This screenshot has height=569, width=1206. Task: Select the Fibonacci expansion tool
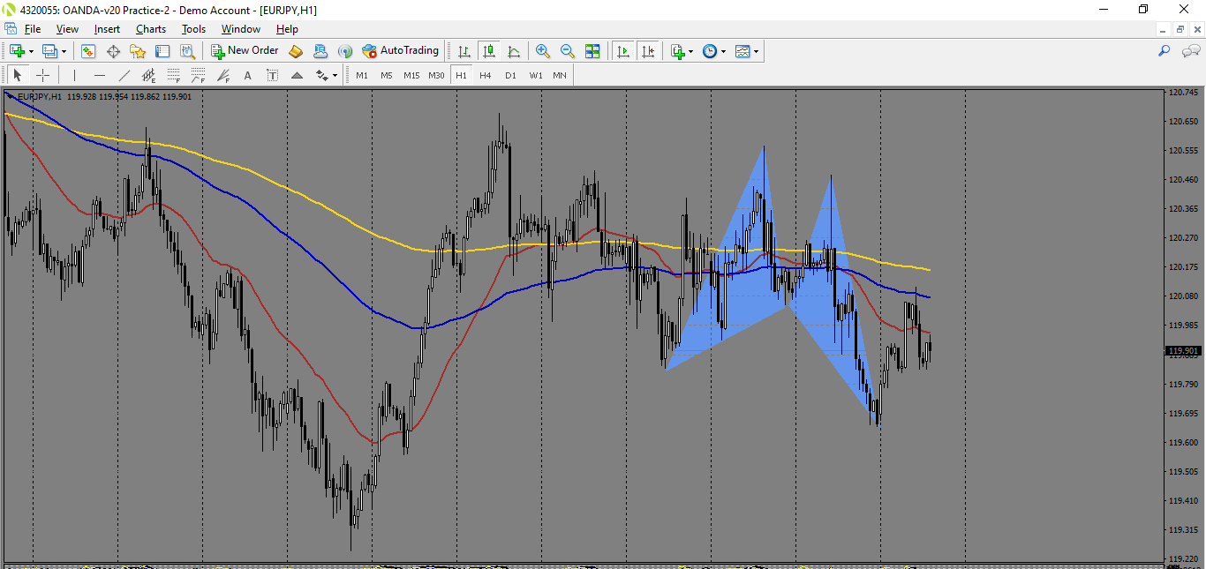coord(198,75)
